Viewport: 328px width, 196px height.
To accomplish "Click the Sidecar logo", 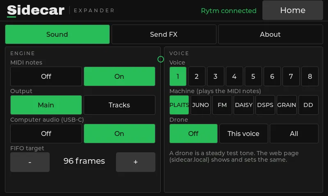I will [36, 11].
